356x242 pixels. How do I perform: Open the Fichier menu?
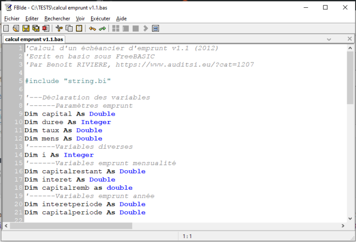(12, 19)
